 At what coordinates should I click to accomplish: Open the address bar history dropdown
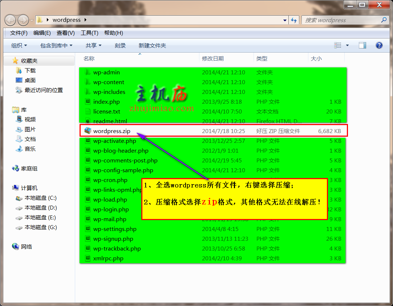tap(285, 20)
